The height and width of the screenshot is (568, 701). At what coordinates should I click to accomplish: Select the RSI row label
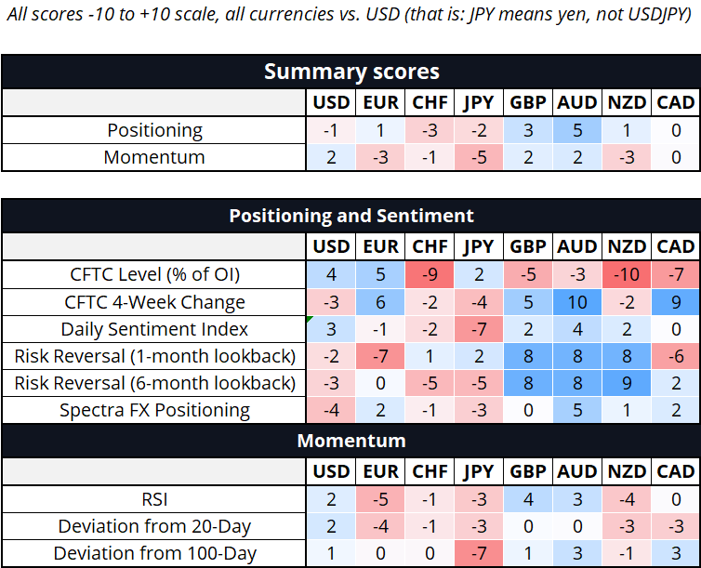(x=154, y=498)
